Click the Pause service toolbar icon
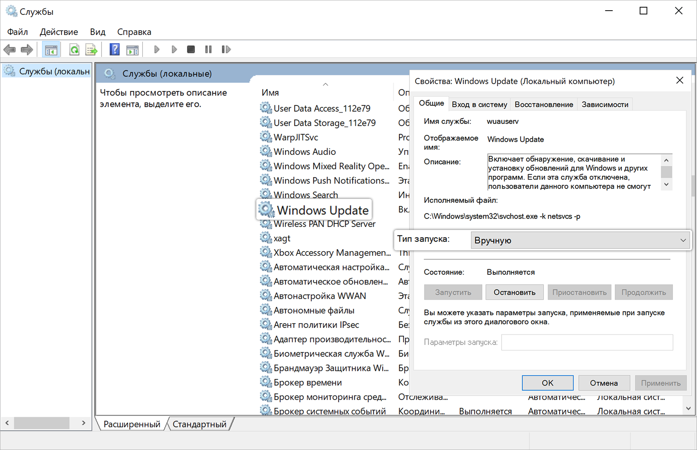The image size is (697, 450). 208,49
